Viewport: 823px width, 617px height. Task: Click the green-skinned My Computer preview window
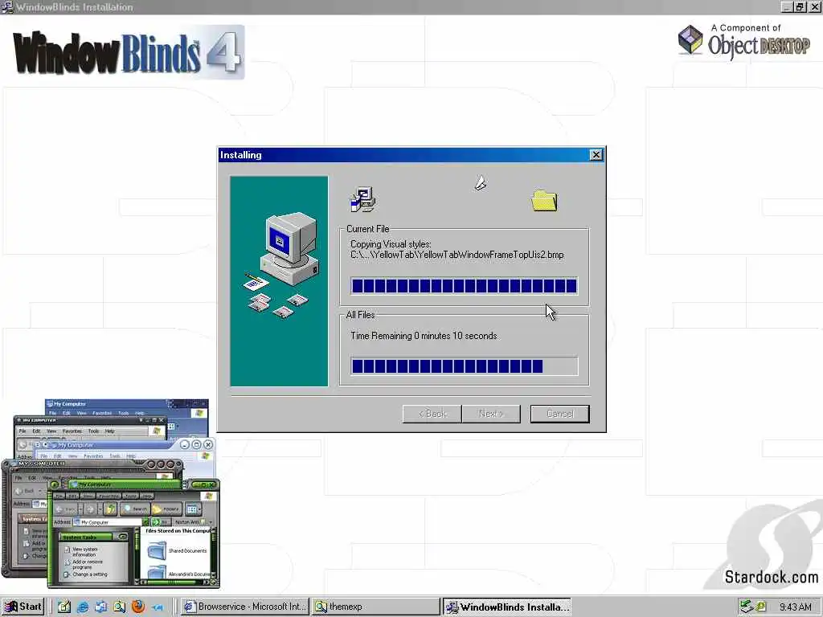(134, 533)
